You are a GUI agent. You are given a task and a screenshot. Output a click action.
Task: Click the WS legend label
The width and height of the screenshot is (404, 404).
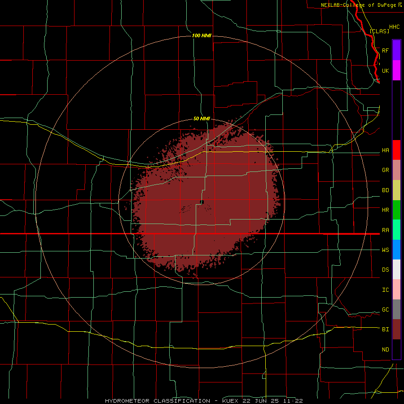pyautogui.click(x=386, y=250)
